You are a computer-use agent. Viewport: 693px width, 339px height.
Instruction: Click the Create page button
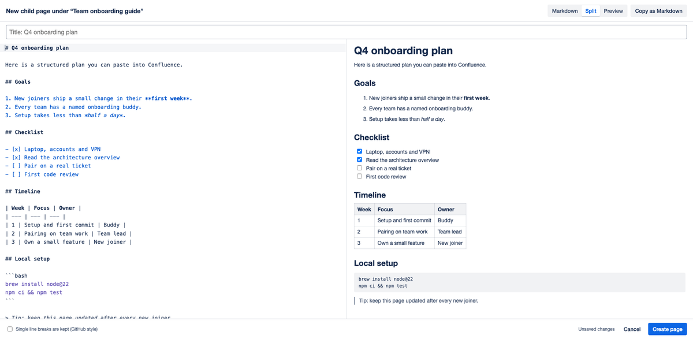[668, 329]
